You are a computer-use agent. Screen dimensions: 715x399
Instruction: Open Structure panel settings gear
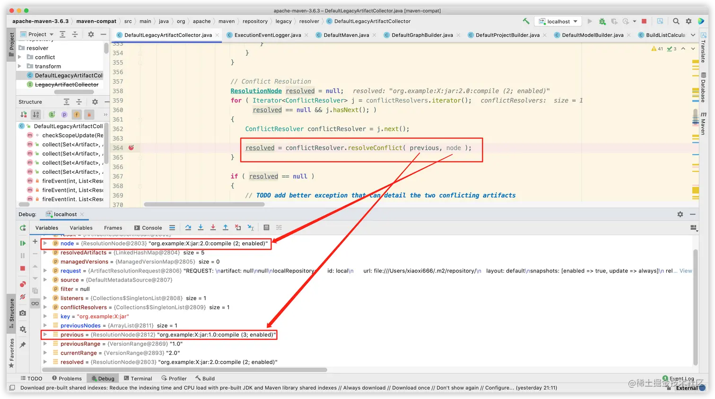tap(95, 102)
